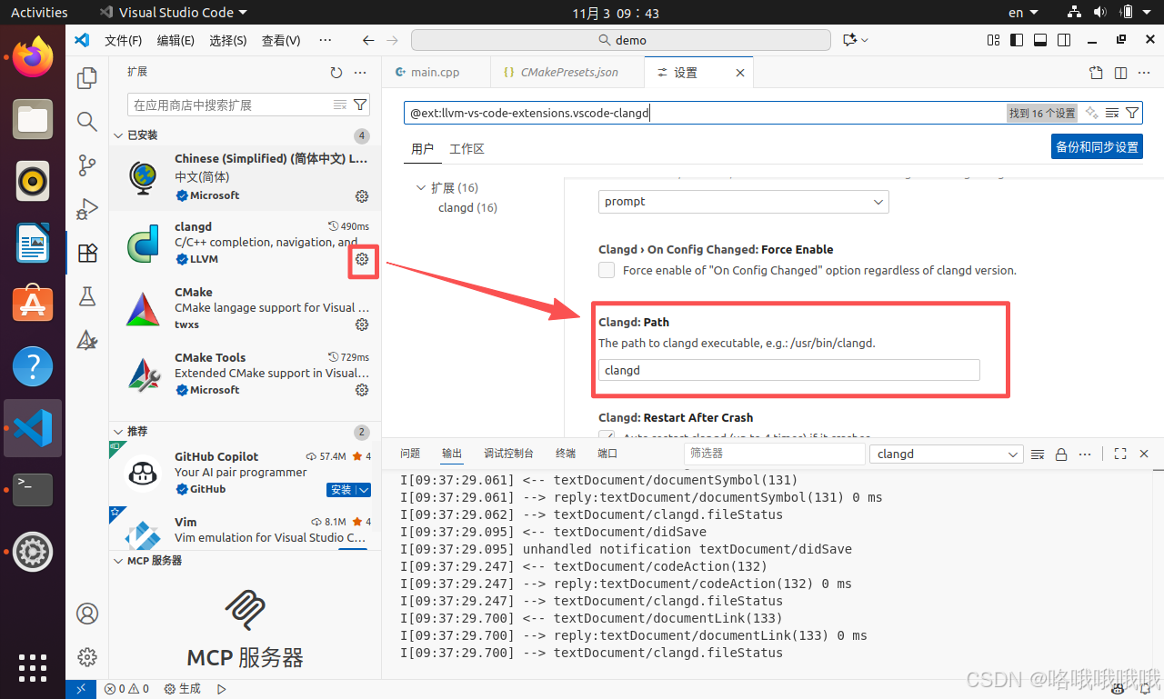The height and width of the screenshot is (699, 1164).
Task: Select clangd (16) in settings tree
Action: pos(467,208)
